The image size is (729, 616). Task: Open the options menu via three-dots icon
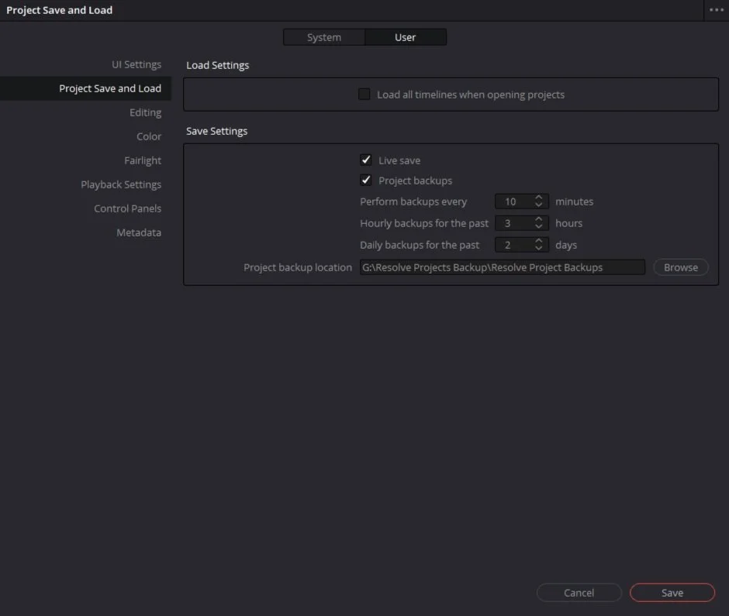(717, 9)
